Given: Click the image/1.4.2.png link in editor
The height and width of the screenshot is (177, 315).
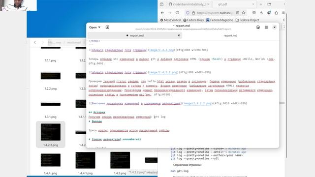Looking at the screenshot, I should (161, 50).
